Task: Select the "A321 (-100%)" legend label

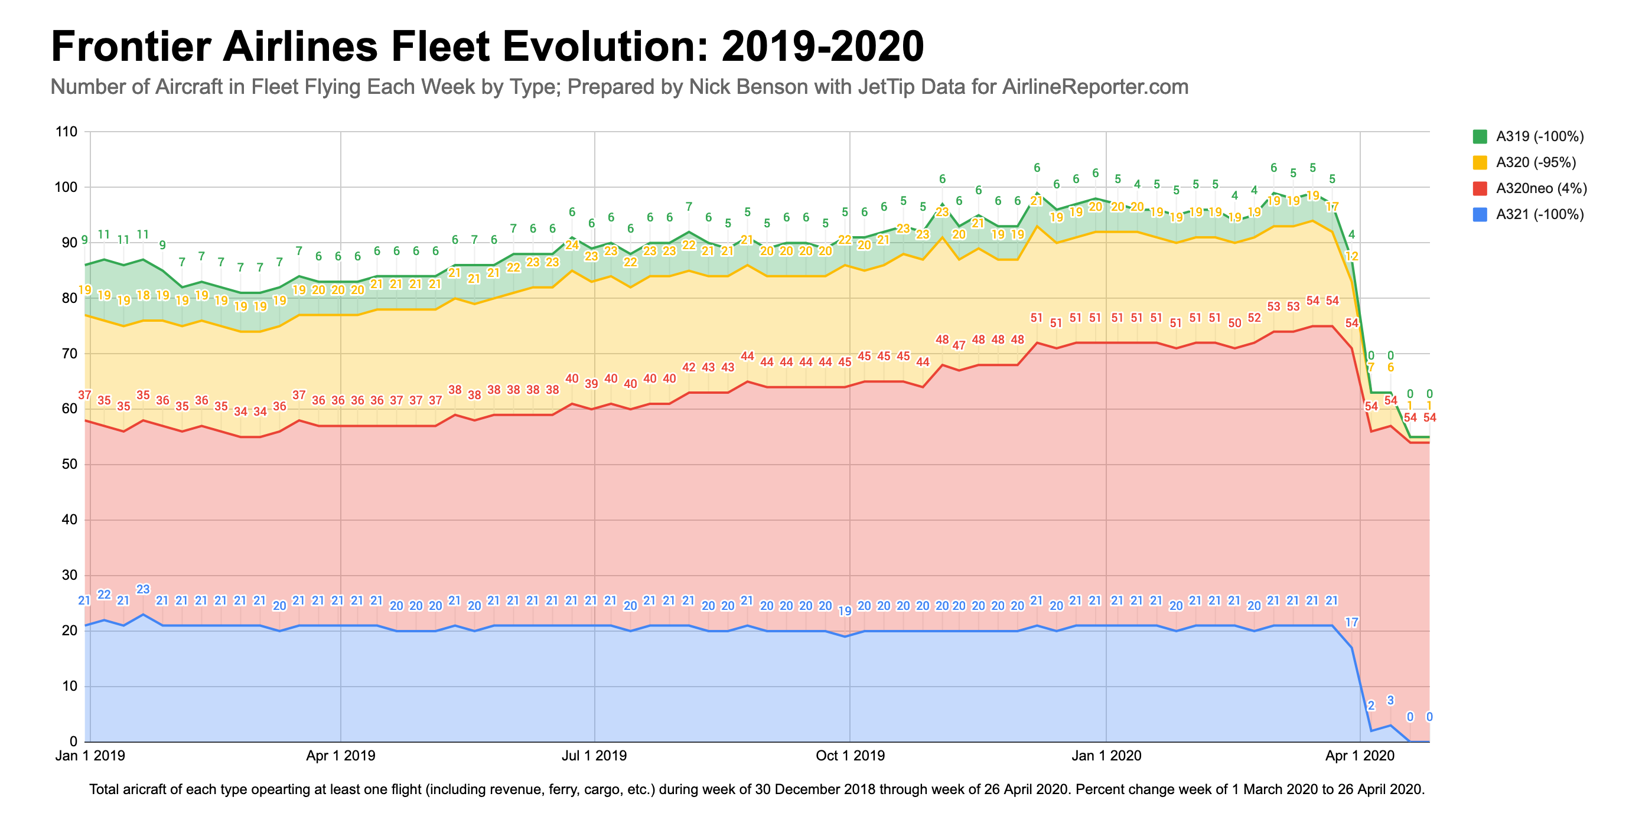Action: [1540, 214]
